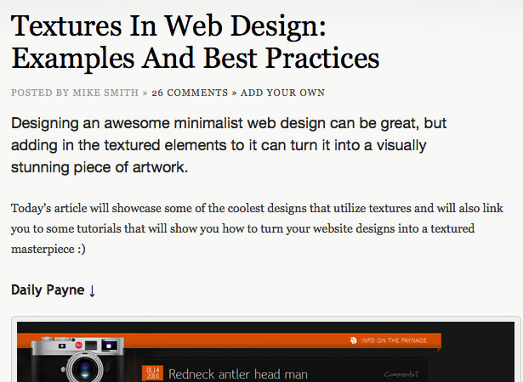Open the Redneck antler head man post
This screenshot has height=382, width=523.
[238, 374]
